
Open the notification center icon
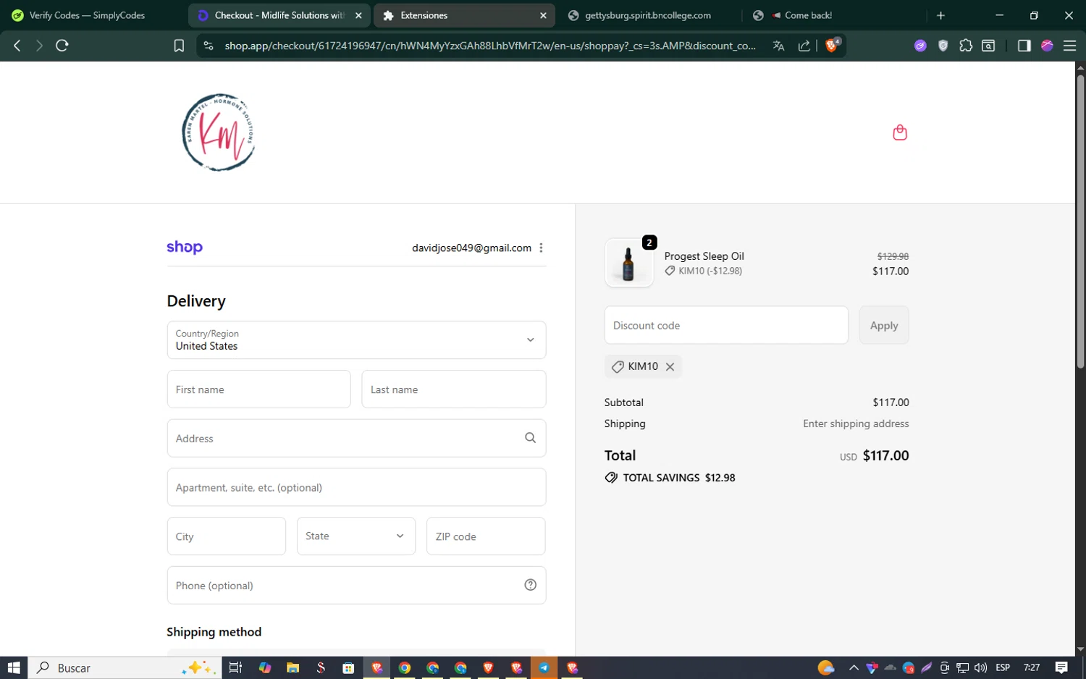(x=1061, y=667)
